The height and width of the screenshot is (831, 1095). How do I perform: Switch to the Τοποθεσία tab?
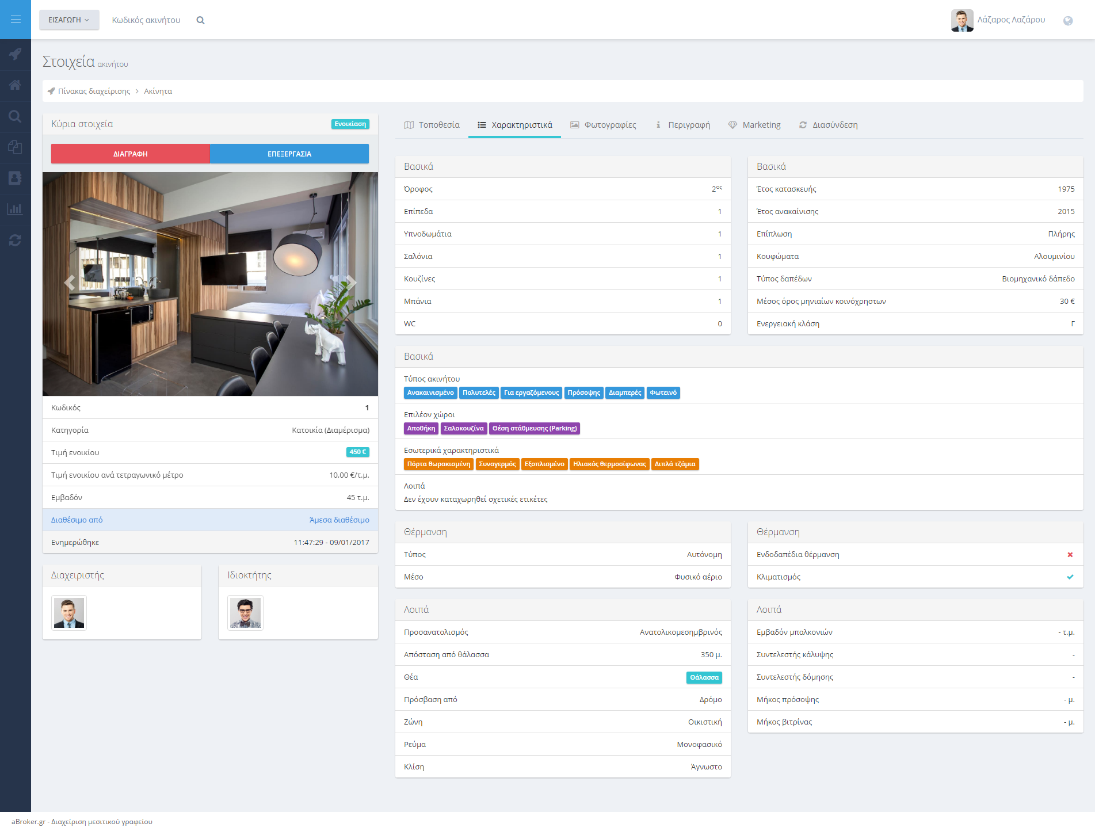[432, 125]
